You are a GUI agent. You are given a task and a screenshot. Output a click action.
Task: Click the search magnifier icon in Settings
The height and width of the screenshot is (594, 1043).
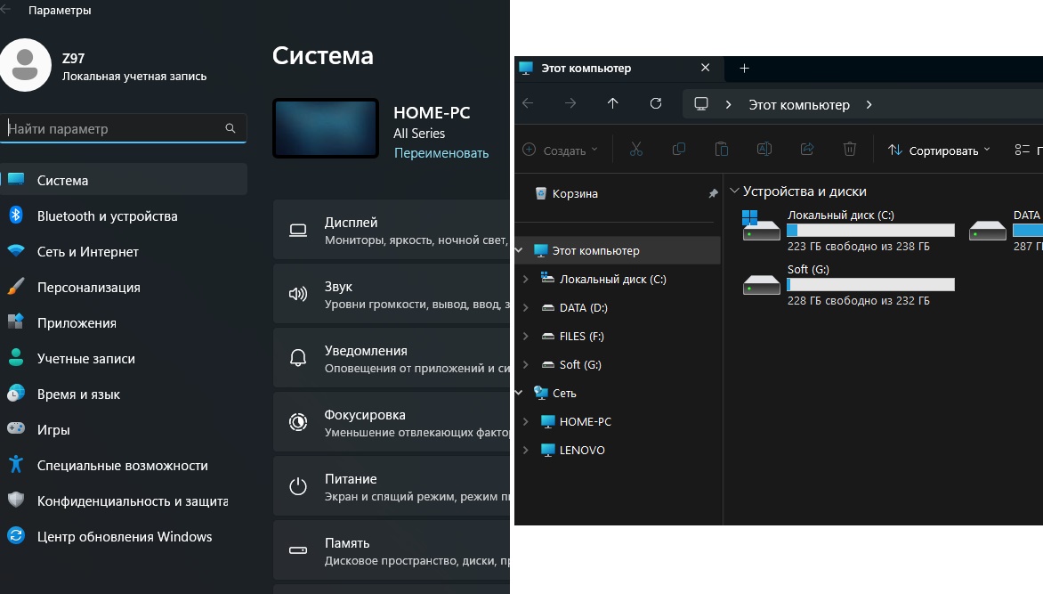pos(230,128)
